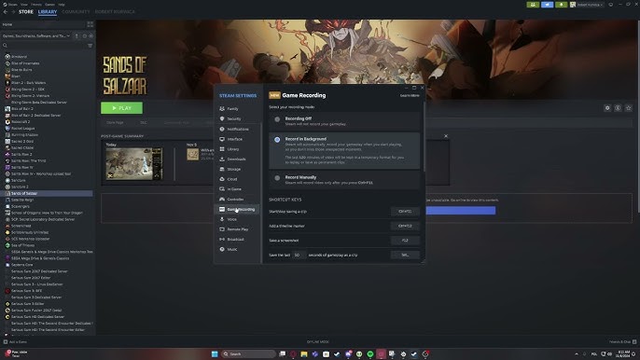The image size is (640, 360).
Task: Open the Store Page link
Action: [x=115, y=122]
